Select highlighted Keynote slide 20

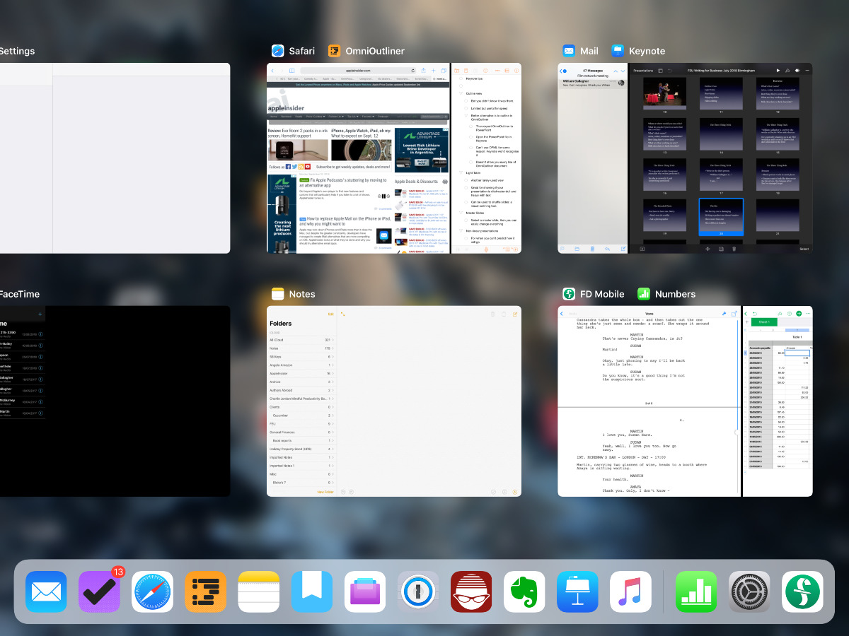(x=721, y=216)
